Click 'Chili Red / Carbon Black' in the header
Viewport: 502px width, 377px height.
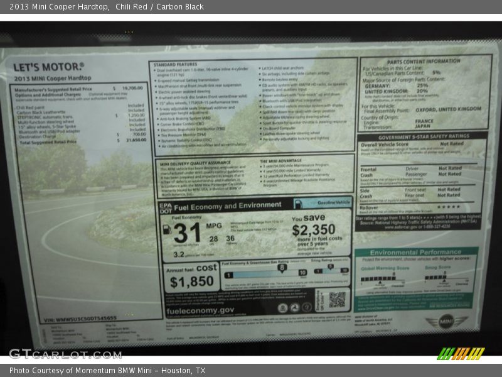pos(160,7)
